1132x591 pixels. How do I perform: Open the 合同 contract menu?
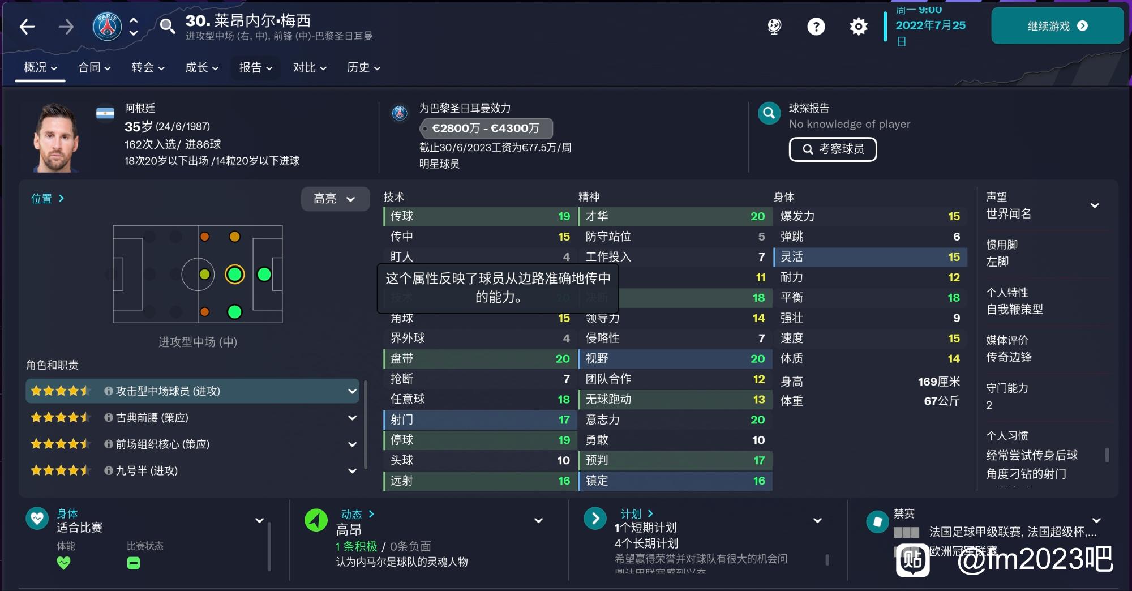point(94,68)
